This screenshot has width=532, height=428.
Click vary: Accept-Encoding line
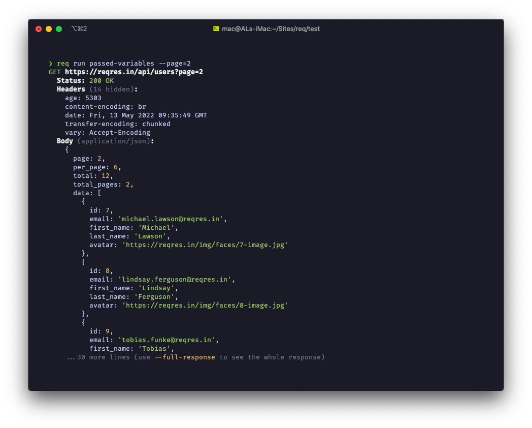pos(108,133)
